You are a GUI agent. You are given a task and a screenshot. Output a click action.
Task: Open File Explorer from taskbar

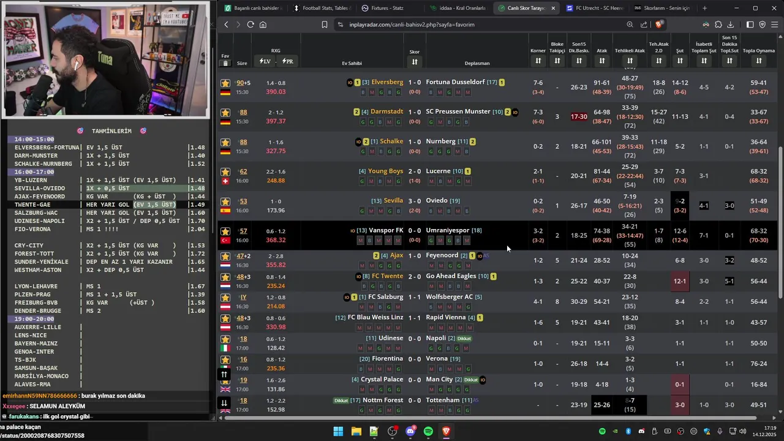tap(356, 431)
